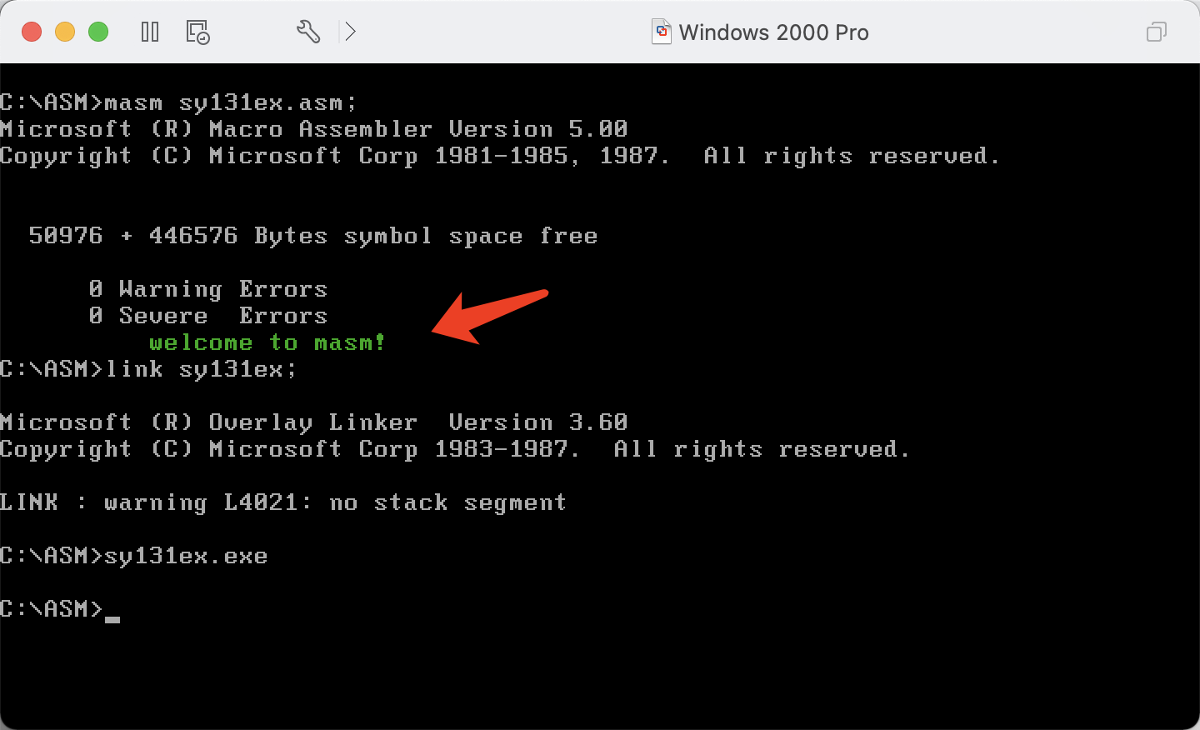The height and width of the screenshot is (730, 1200).
Task: Click the sy131ex.exe command line
Action: pyautogui.click(x=134, y=556)
